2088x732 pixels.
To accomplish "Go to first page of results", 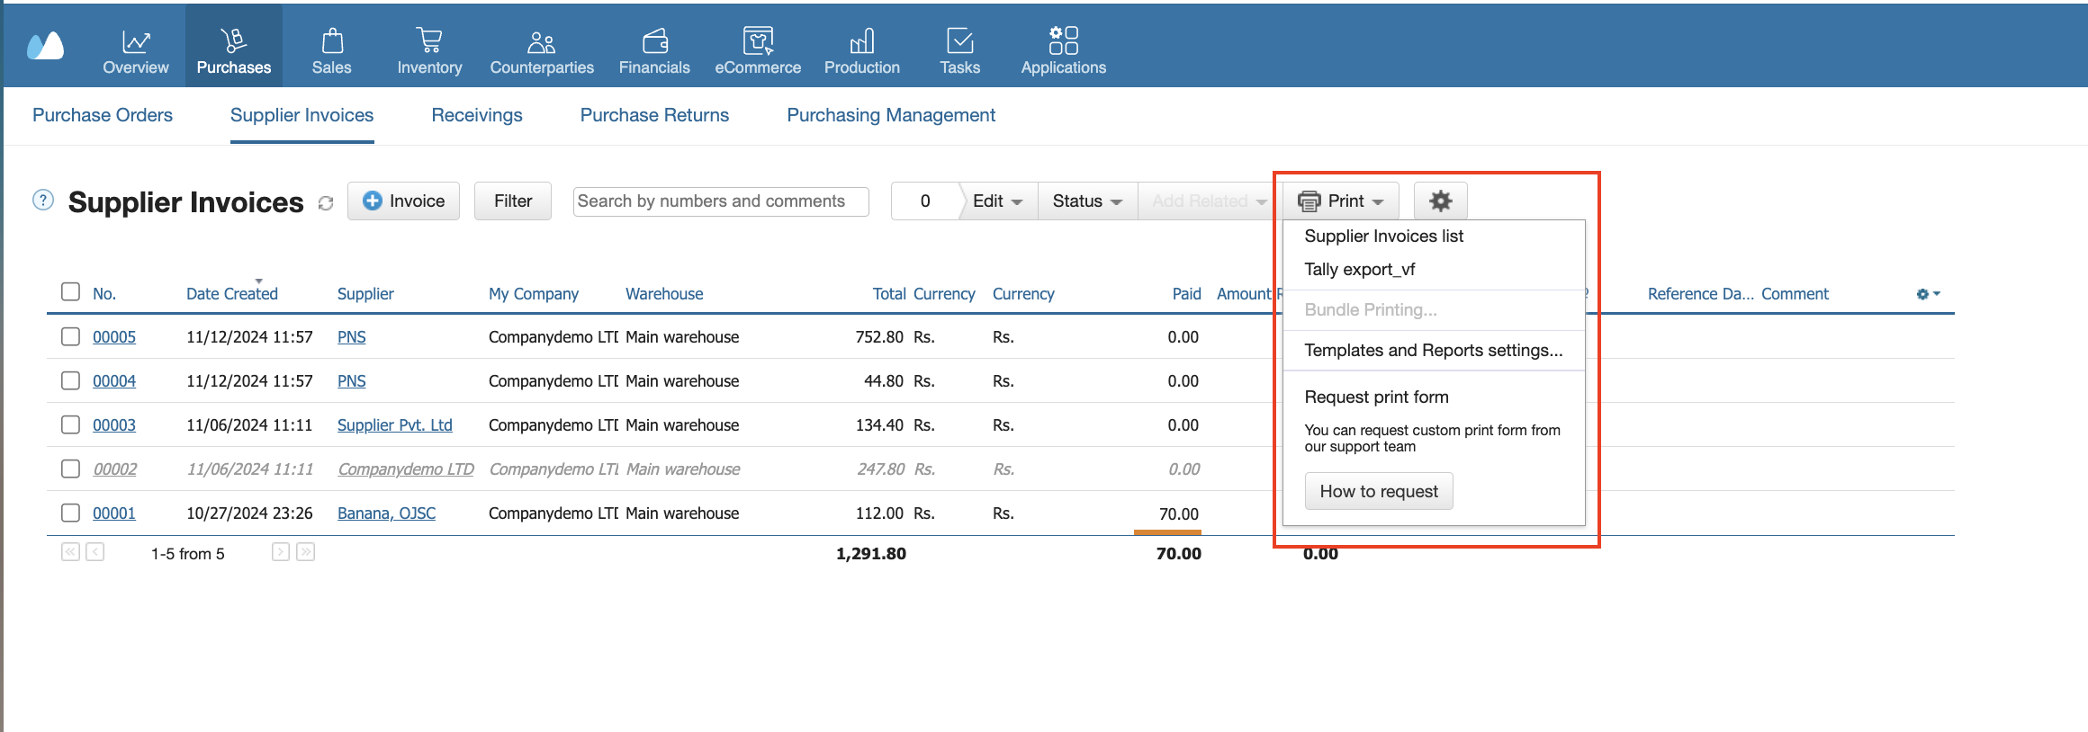I will tap(70, 551).
